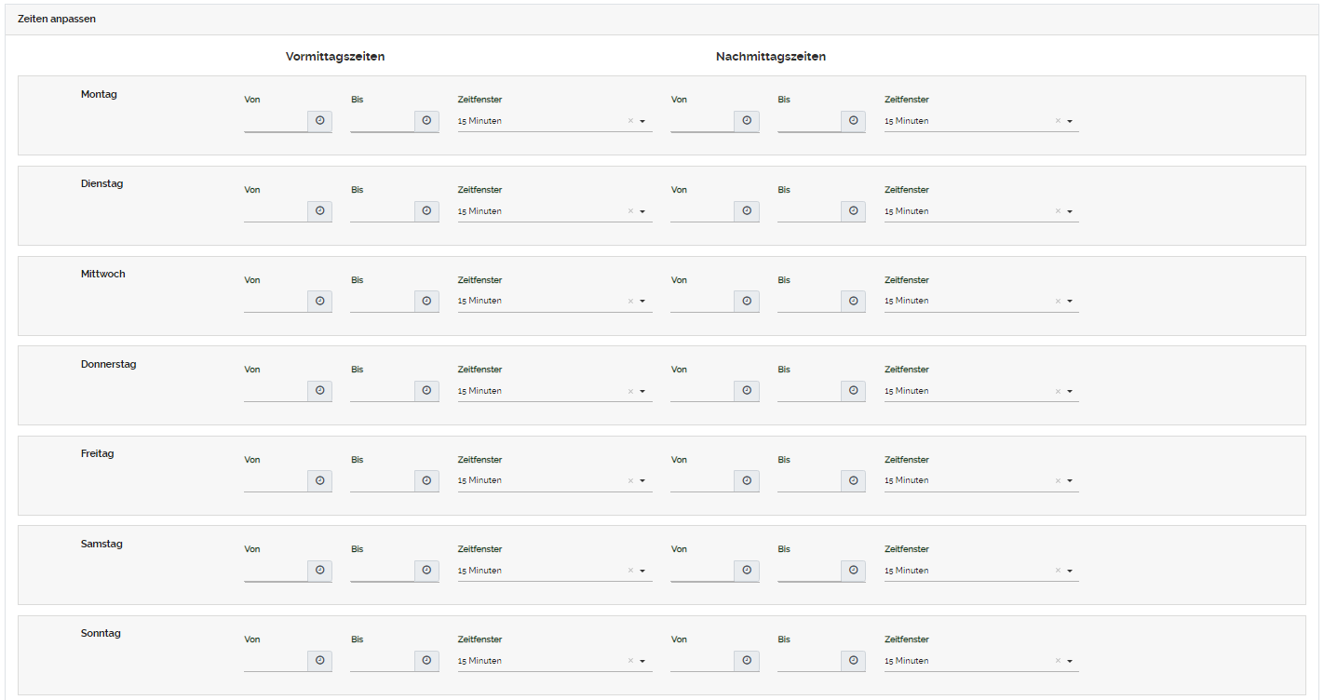Click clock icon for Mittwoch afternoon Von
1324x700 pixels.
tap(747, 301)
